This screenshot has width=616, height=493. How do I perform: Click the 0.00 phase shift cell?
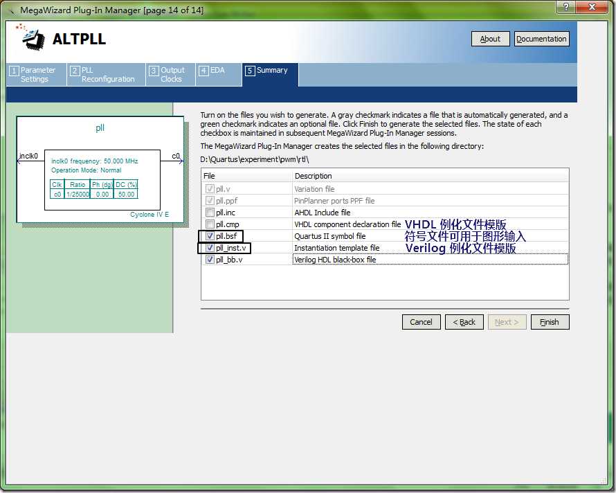click(102, 194)
